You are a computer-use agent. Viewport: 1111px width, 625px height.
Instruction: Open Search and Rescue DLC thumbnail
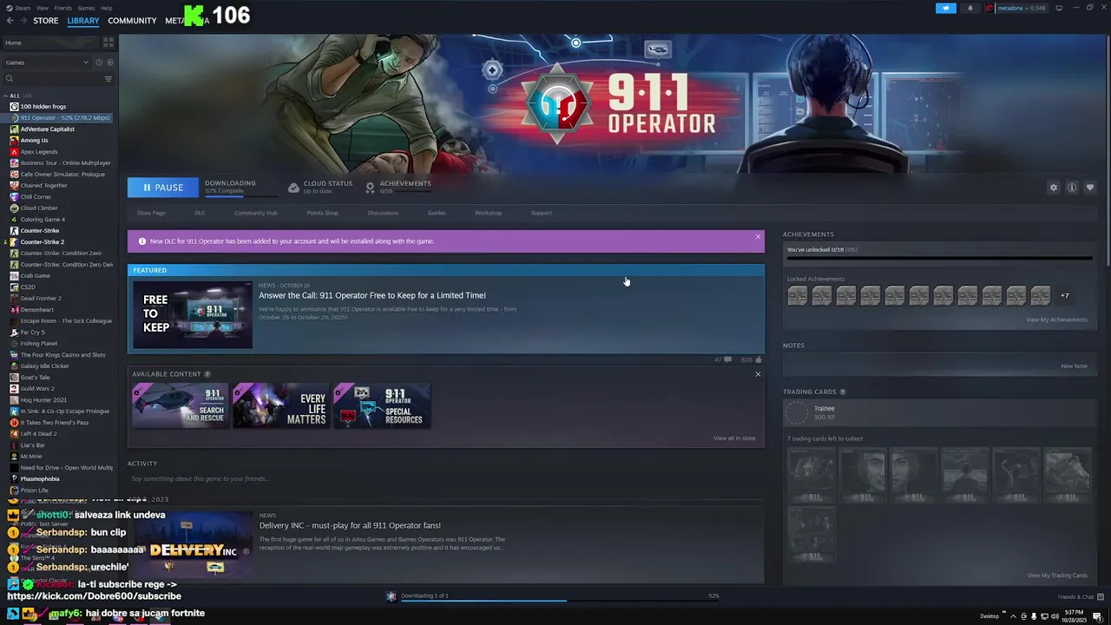(181, 406)
